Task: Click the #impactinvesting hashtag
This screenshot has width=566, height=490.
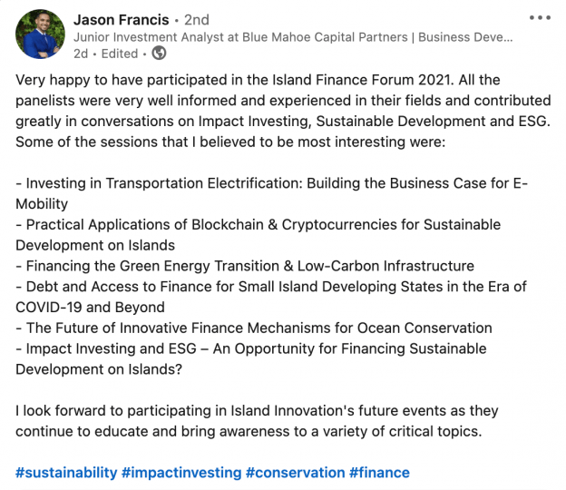Action: [x=181, y=473]
